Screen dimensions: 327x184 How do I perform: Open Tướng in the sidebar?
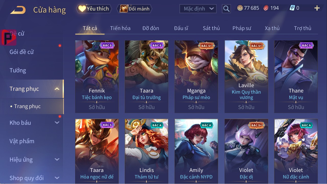click(18, 70)
